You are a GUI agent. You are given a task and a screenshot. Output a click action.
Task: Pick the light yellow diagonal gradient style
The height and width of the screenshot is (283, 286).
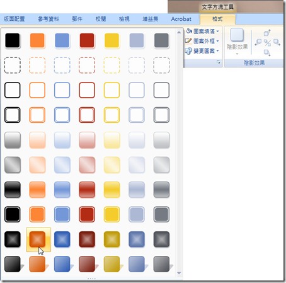[x=112, y=165]
